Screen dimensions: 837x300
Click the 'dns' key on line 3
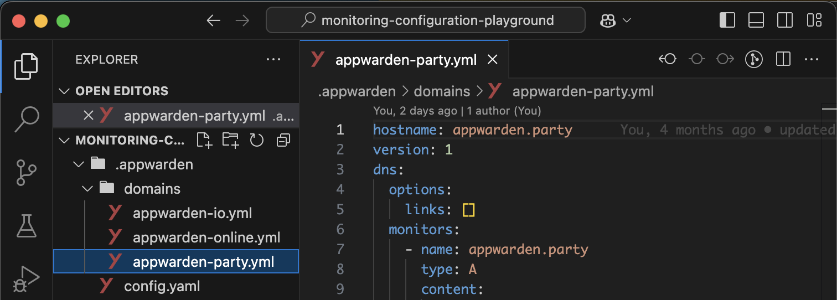[385, 169]
